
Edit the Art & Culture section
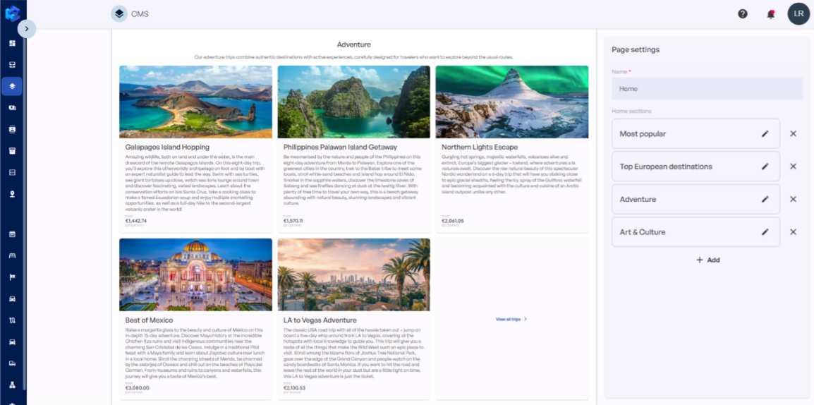[x=765, y=232]
